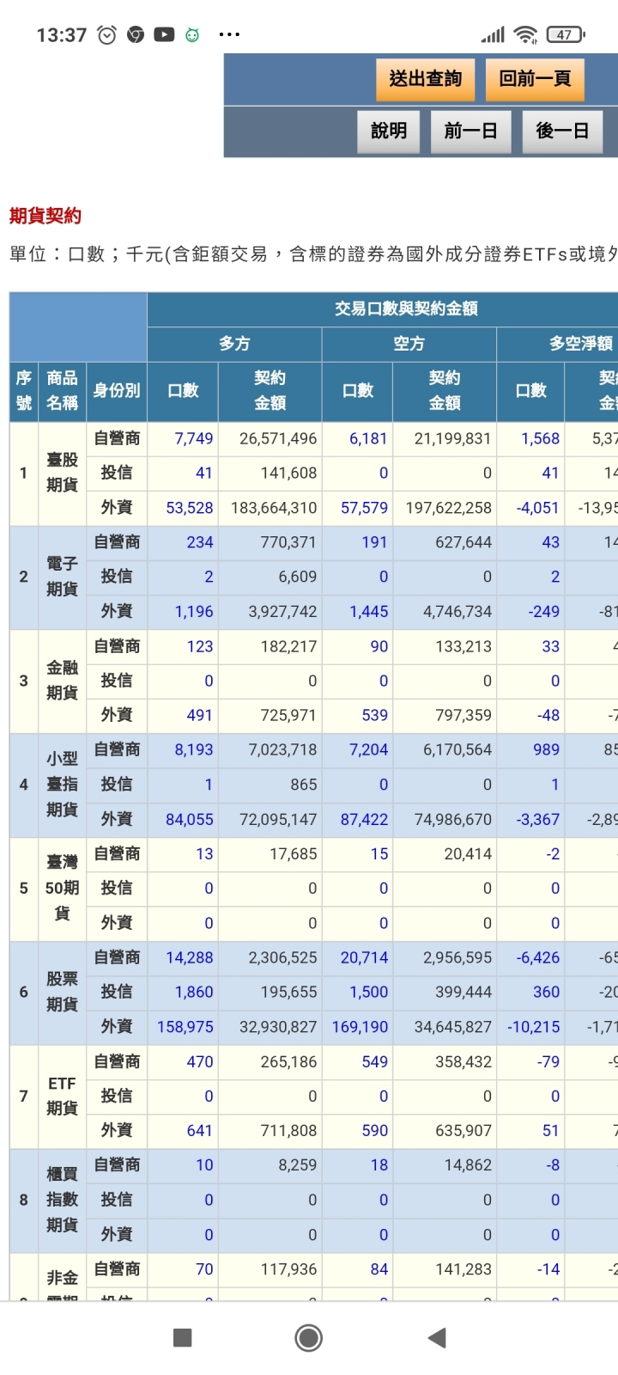Select the 身份別 column header

click(117, 391)
